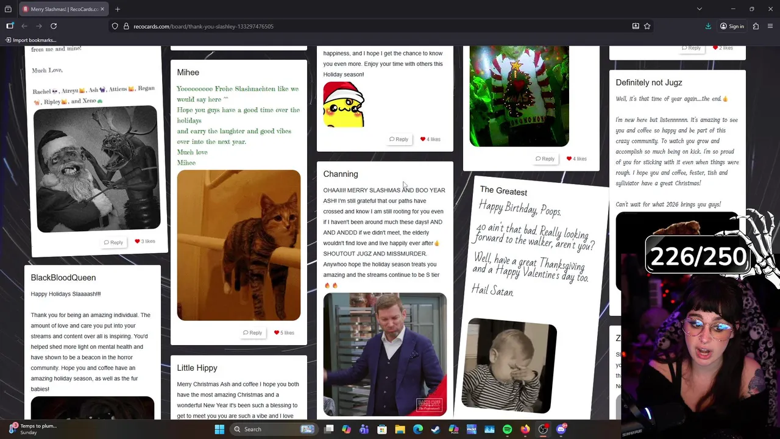Open Task View on the taskbar
Image resolution: width=780 pixels, height=439 pixels.
tap(329, 429)
